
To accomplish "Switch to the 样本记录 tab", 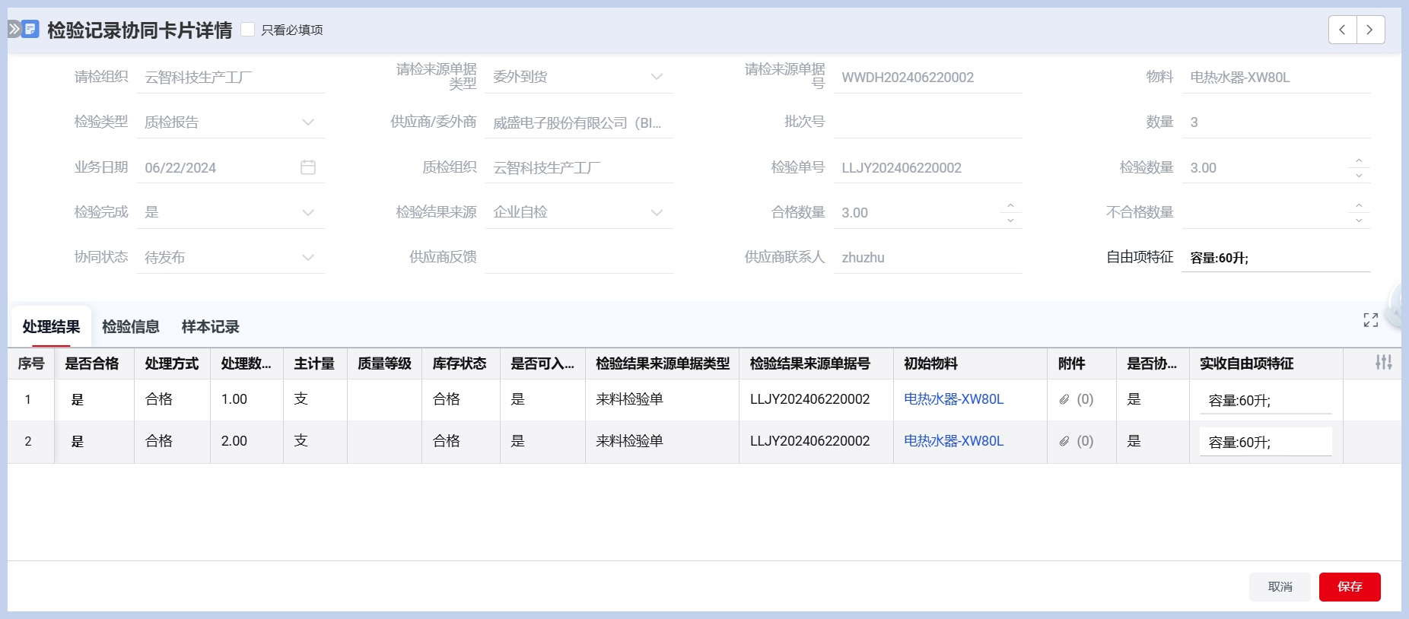I will pyautogui.click(x=210, y=327).
